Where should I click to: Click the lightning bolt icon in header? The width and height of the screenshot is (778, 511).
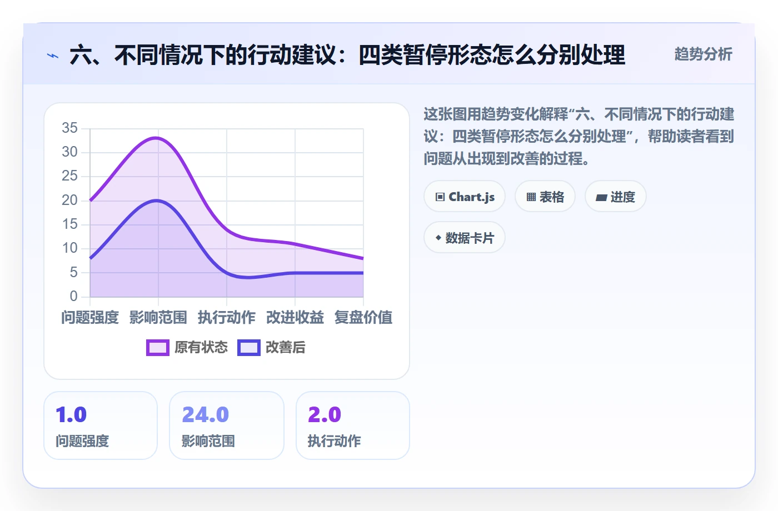(x=53, y=56)
